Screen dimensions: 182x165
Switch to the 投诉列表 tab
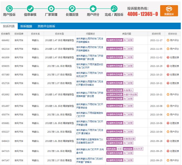[9, 26]
